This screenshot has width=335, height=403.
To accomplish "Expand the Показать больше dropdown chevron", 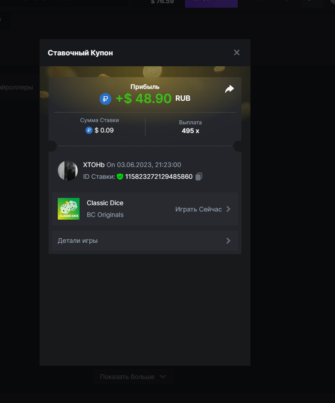I will pos(163,377).
